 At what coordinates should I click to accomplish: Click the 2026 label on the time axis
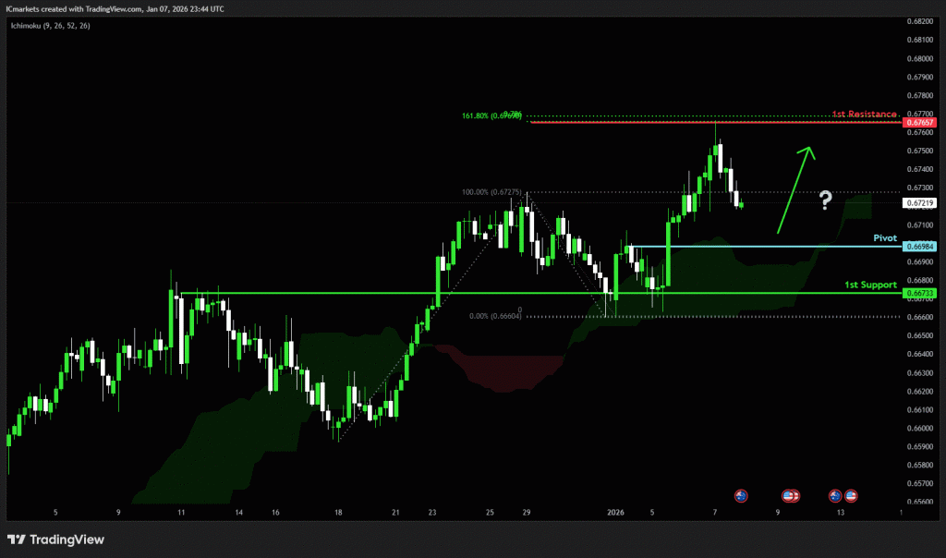click(617, 512)
